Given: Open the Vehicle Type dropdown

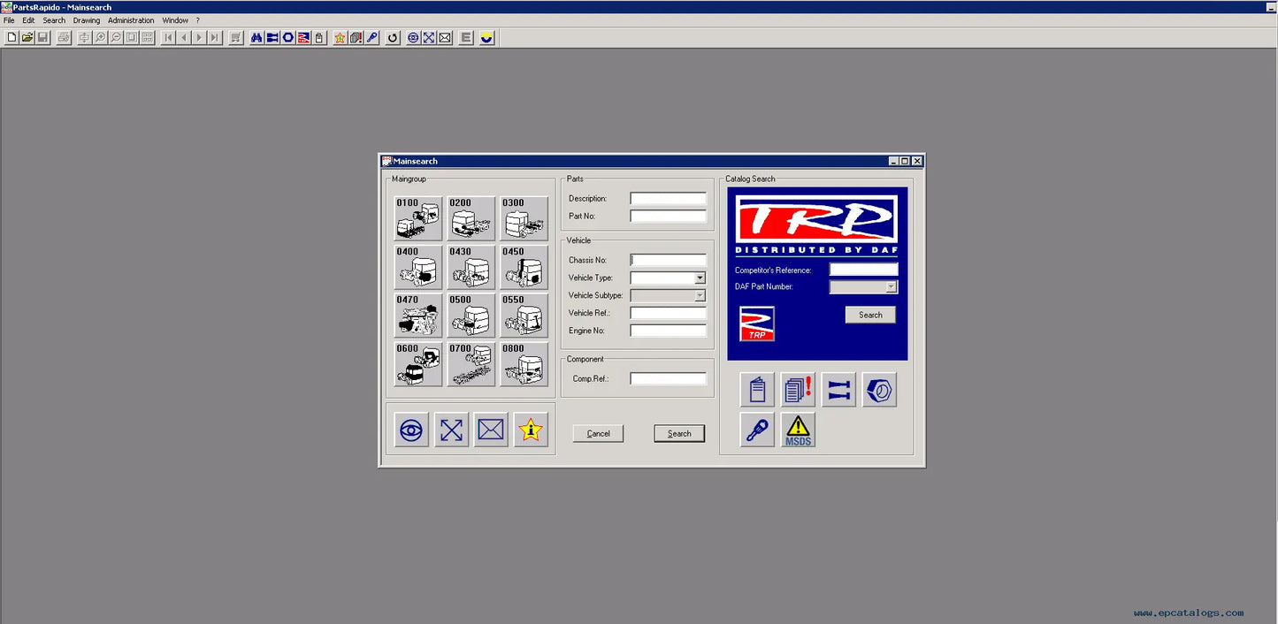Looking at the screenshot, I should 699,278.
